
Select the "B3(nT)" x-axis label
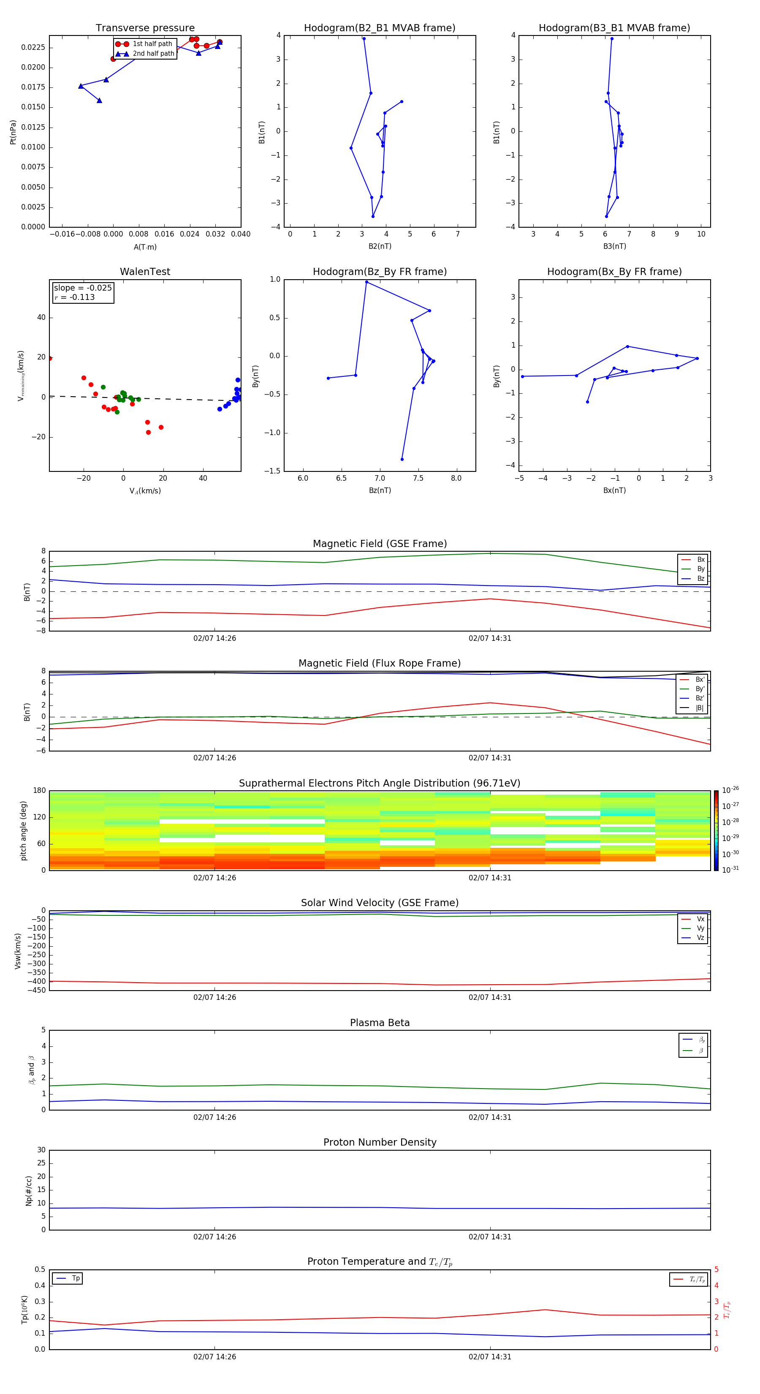click(x=614, y=246)
